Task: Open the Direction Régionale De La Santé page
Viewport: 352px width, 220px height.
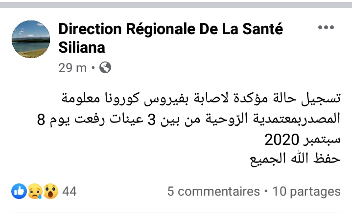Action: click(170, 29)
